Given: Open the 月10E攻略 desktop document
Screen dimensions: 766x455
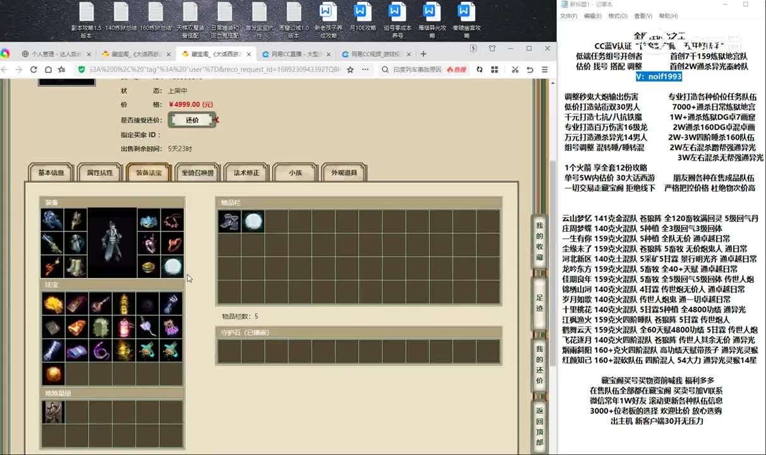Looking at the screenshot, I should point(362,17).
